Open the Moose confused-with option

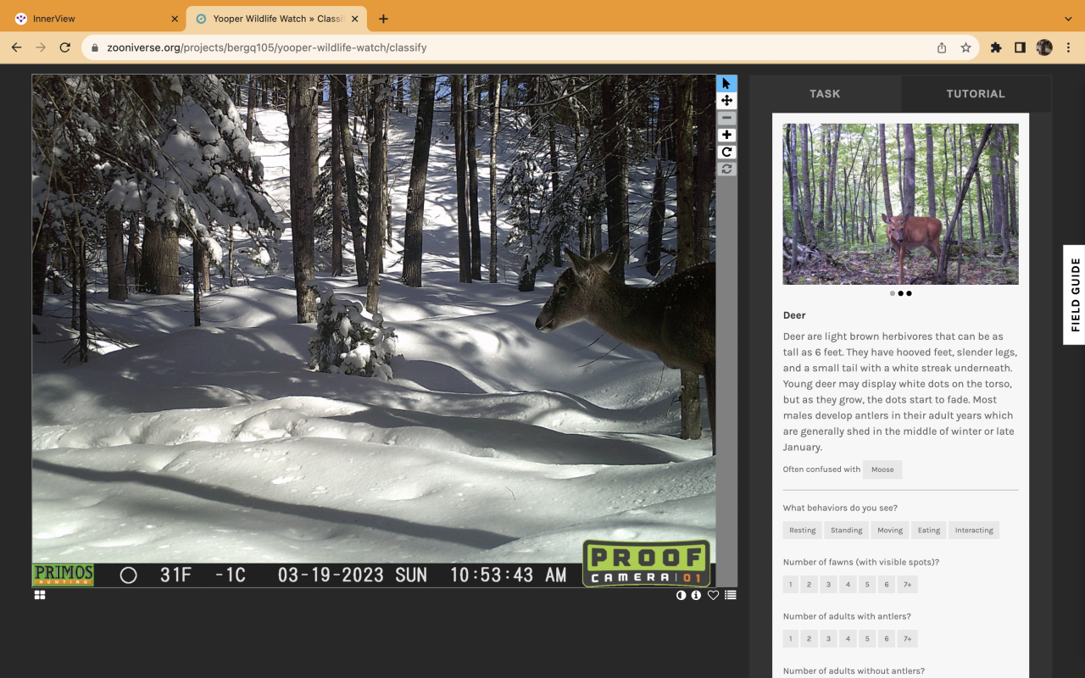coord(882,470)
